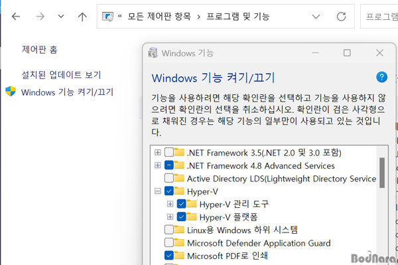Select the Hyper-V row label
398x265 pixels.
point(202,191)
